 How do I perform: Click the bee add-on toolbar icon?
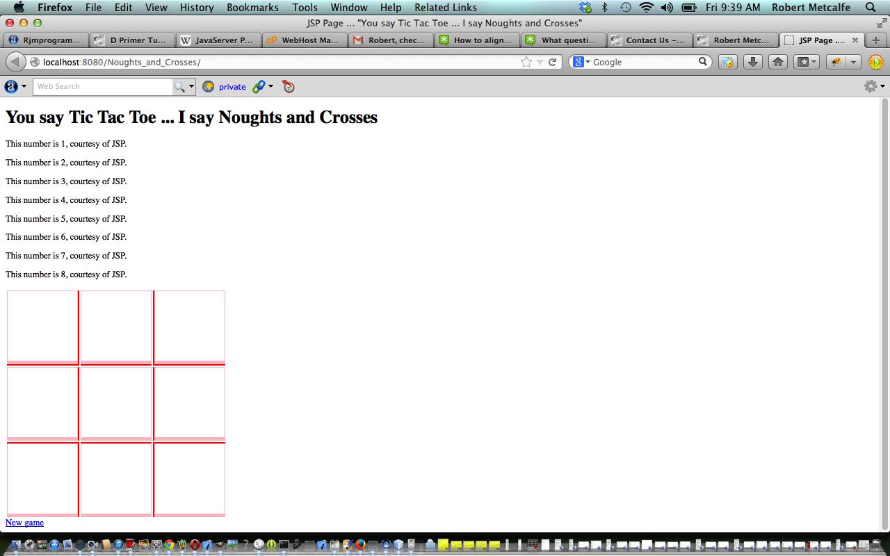point(836,62)
